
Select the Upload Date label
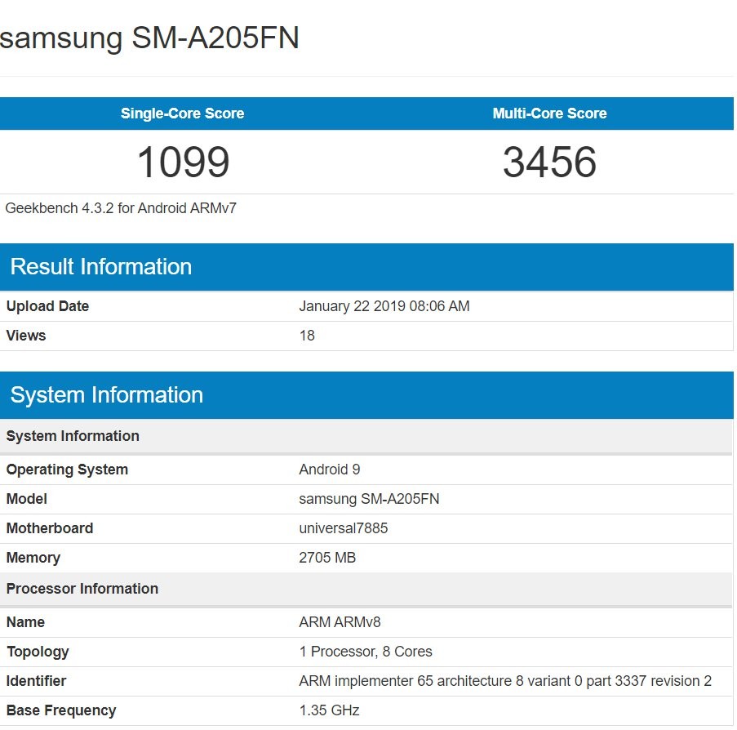pos(47,306)
